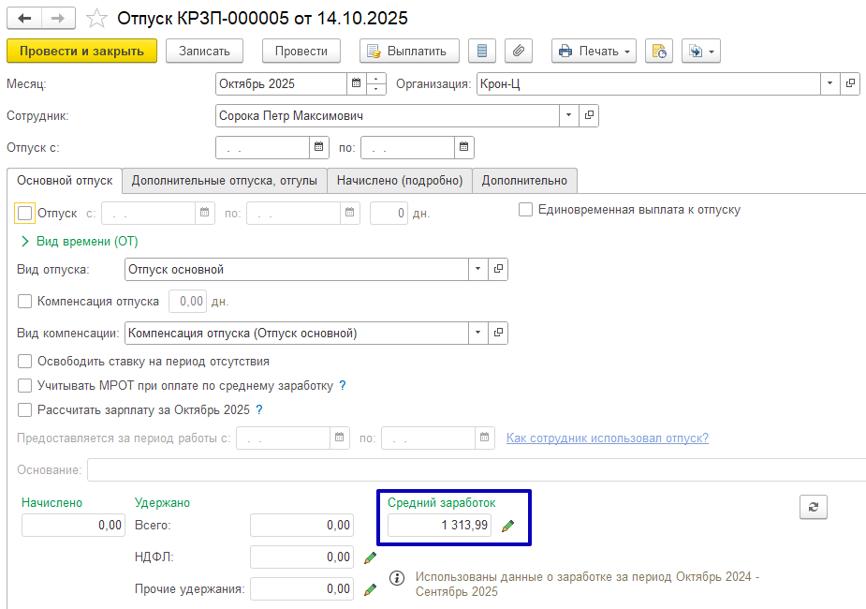Enable the Единовременная выплата к отпуску checkbox
Viewport: 866px width, 609px height.
click(x=526, y=210)
